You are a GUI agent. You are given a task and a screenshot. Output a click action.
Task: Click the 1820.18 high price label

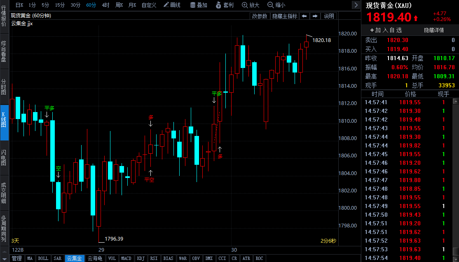click(321, 40)
